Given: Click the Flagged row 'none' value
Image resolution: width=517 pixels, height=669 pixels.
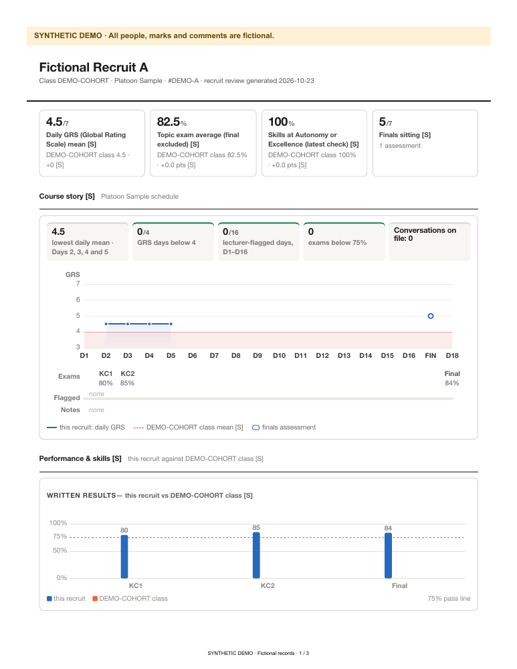Looking at the screenshot, I should pyautogui.click(x=96, y=394).
